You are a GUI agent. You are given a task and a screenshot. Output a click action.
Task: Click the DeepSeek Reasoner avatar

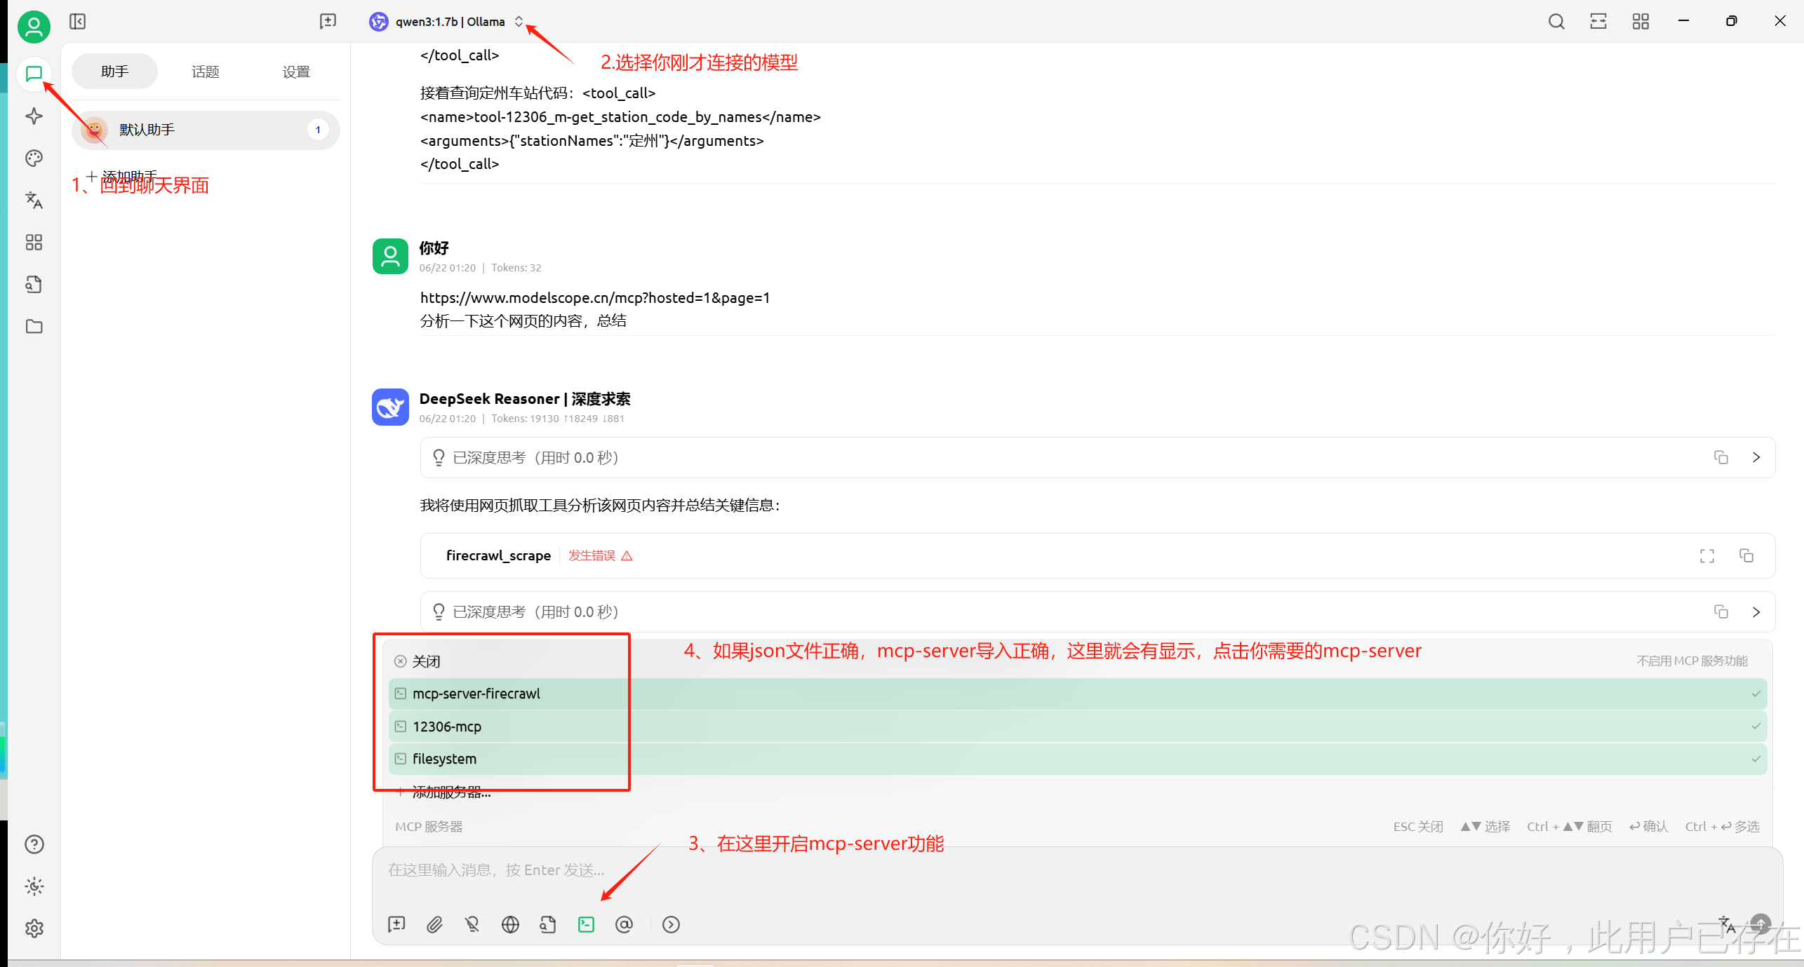pos(390,407)
